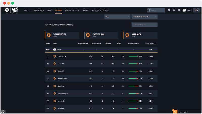The width and height of the screenshot is (202, 114).
Task: Click the search magnifier icon
Action: [x=149, y=10]
